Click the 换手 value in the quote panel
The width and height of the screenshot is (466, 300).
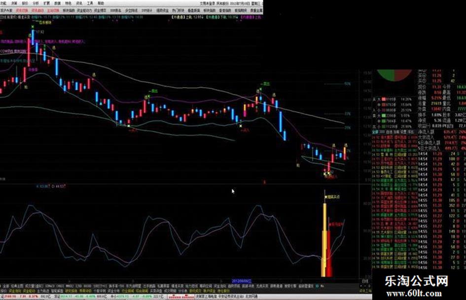point(436,115)
